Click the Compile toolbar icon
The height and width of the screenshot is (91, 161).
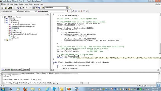[73, 11]
